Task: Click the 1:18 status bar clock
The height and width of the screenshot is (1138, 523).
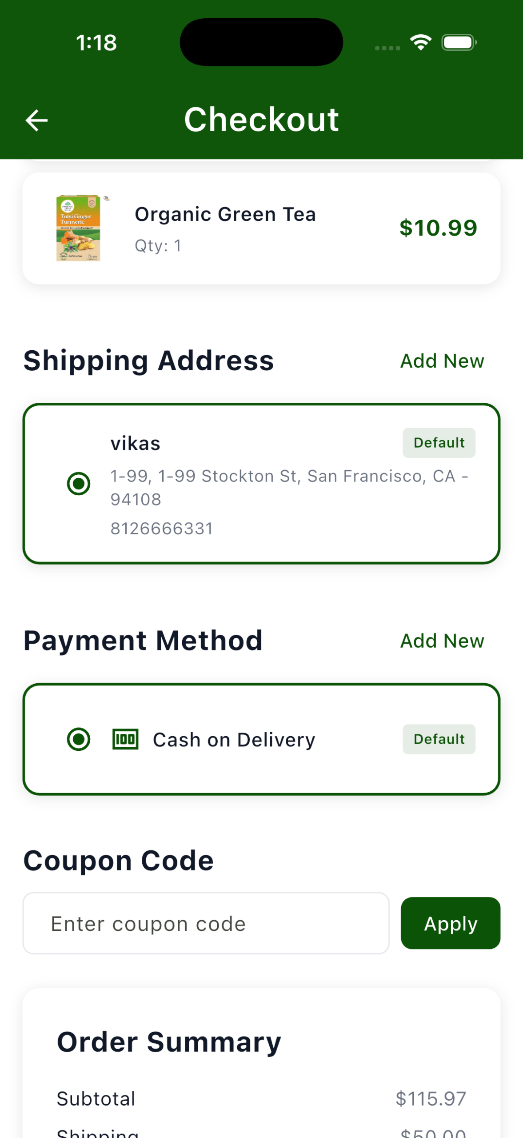Action: click(96, 43)
